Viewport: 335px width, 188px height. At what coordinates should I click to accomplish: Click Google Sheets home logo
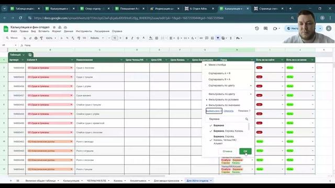click(x=6, y=29)
